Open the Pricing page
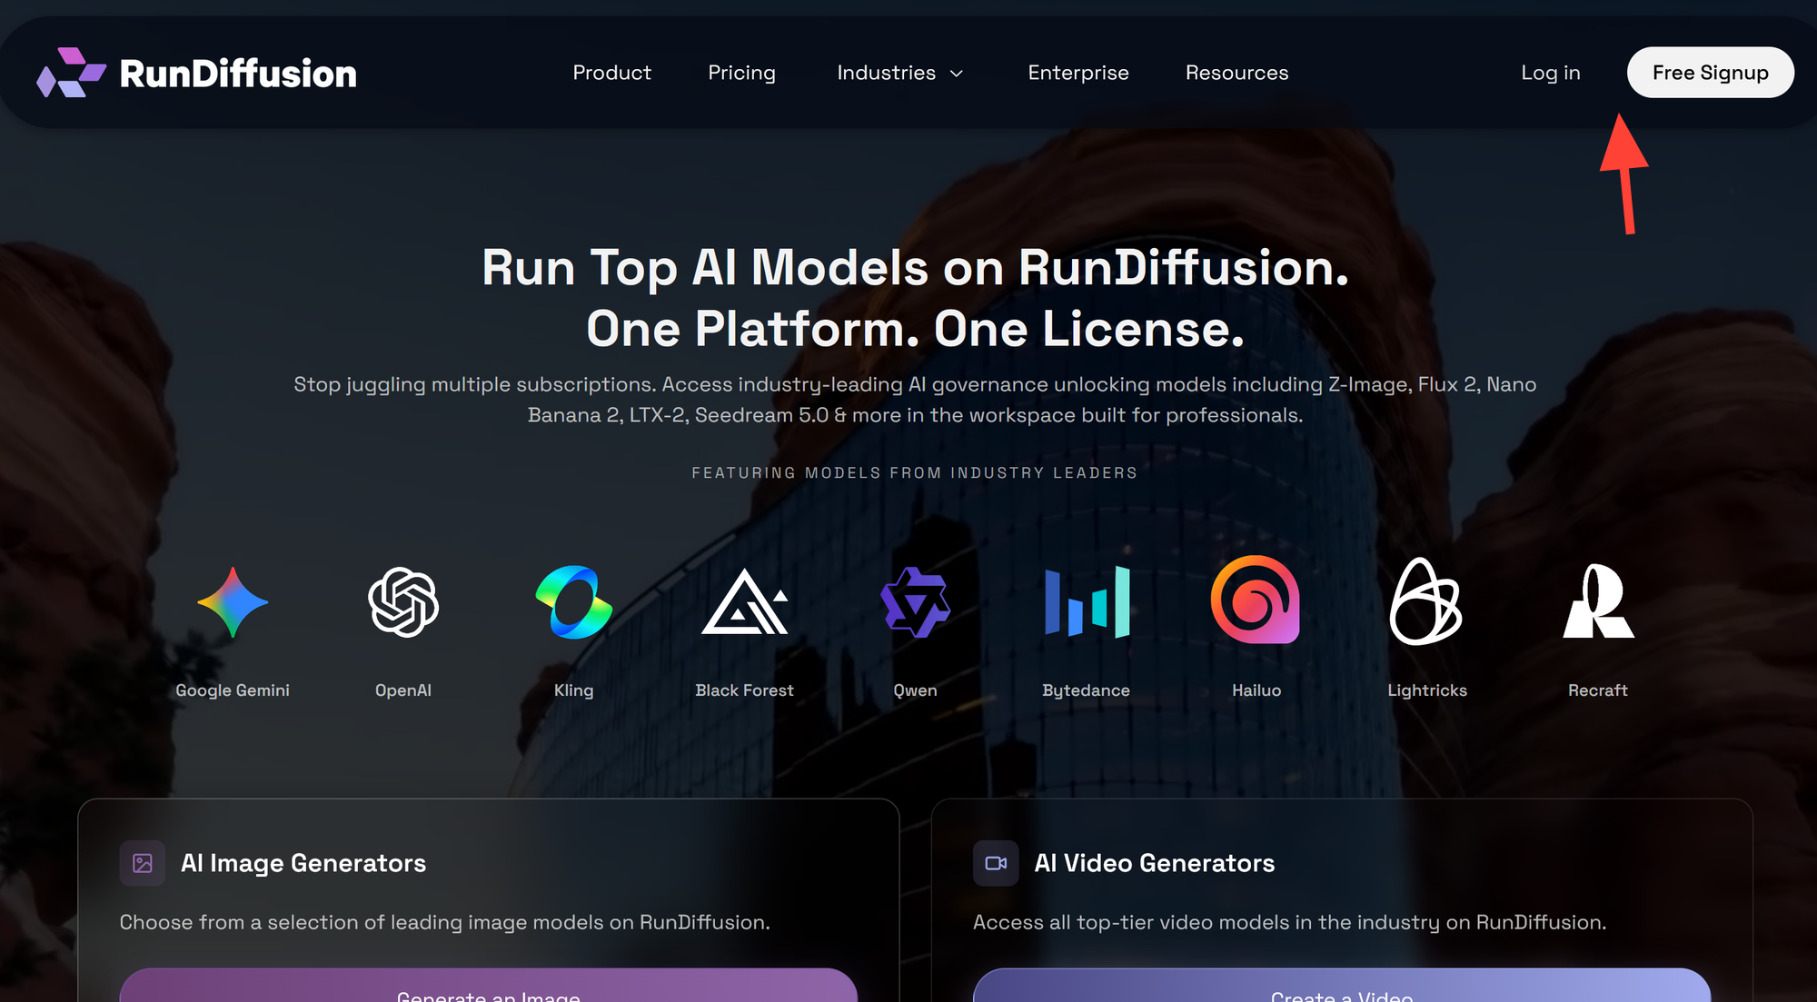The height and width of the screenshot is (1002, 1817). (x=741, y=73)
